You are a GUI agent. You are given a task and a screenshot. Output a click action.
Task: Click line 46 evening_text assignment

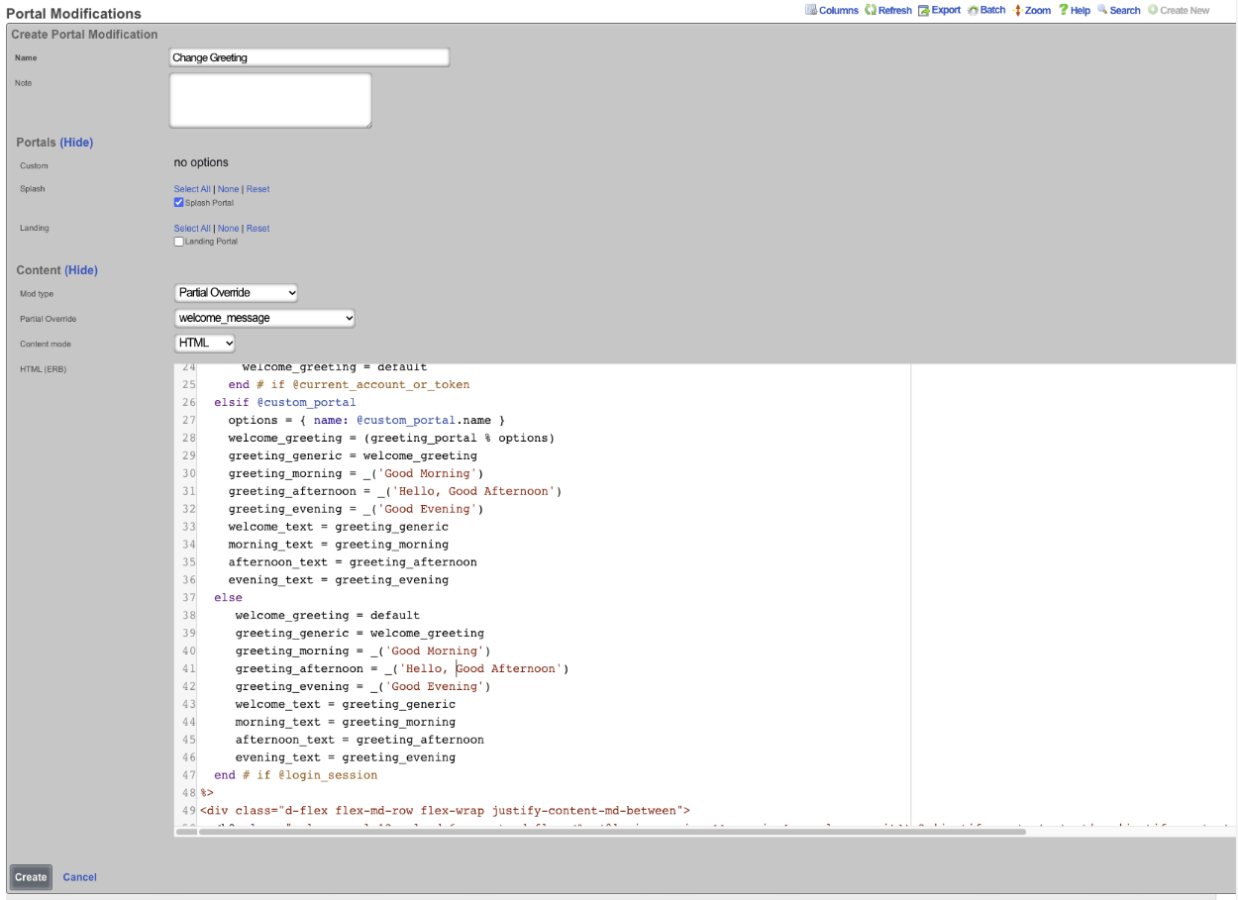(x=345, y=757)
